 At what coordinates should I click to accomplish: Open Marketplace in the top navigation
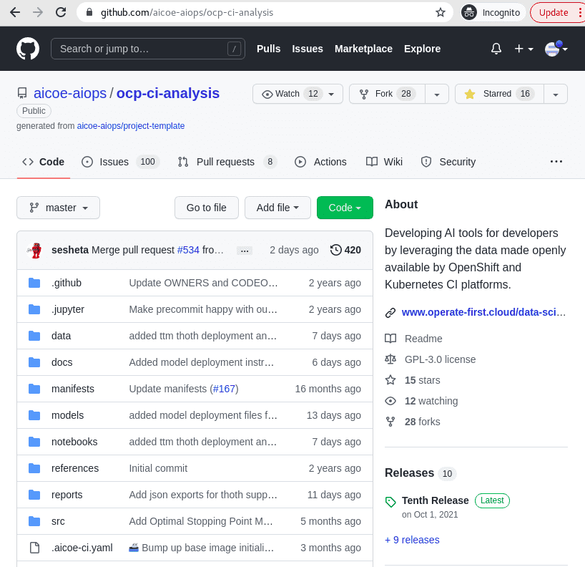coord(363,49)
